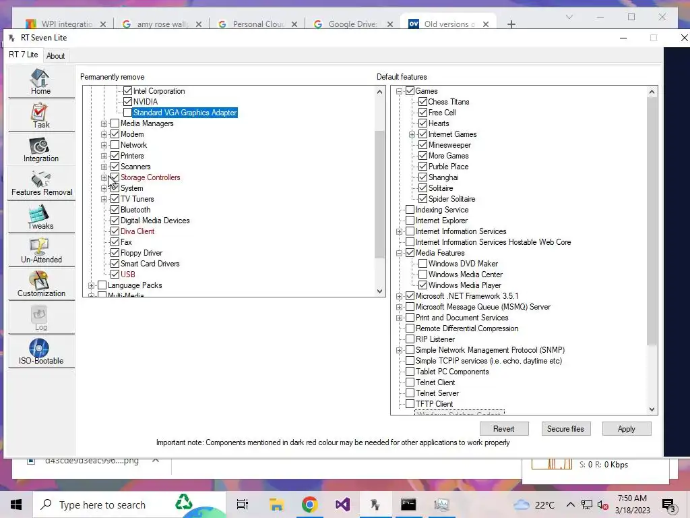The width and height of the screenshot is (690, 518).
Task: Uncheck the Intel Corporation checkbox
Action: (127, 91)
